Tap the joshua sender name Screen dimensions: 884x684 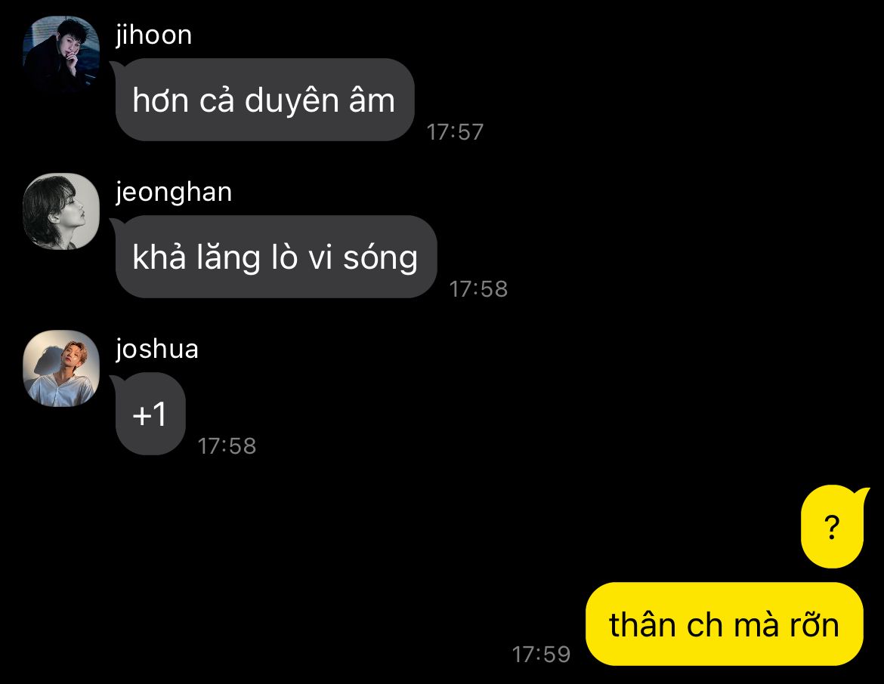pyautogui.click(x=156, y=350)
